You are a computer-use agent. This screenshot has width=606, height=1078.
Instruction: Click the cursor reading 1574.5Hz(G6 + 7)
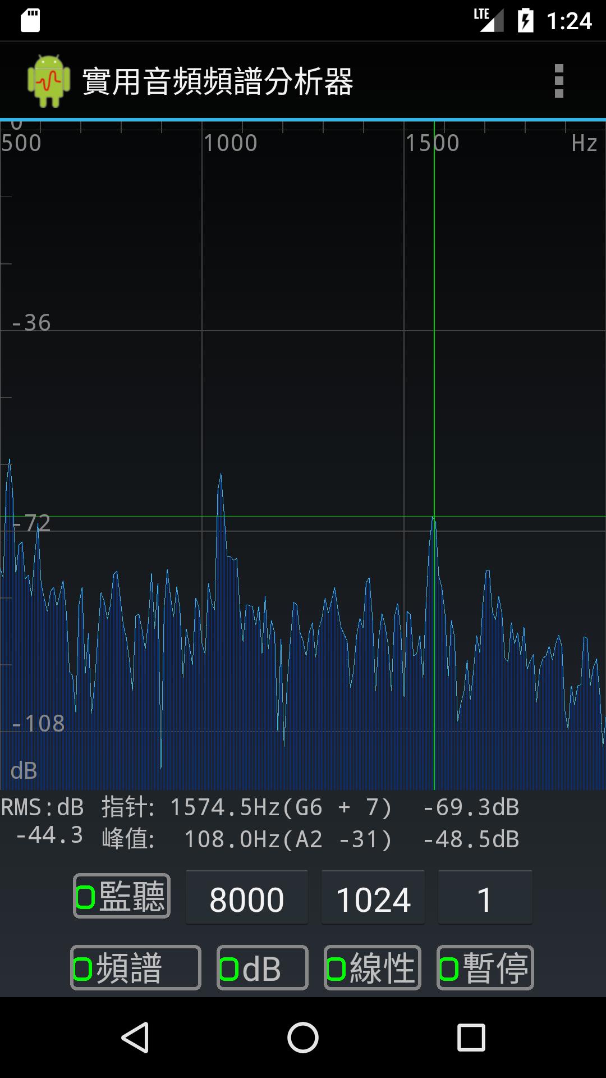[x=281, y=807]
